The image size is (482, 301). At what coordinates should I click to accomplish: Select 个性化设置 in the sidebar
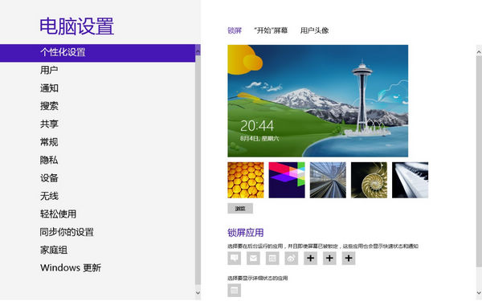click(97, 53)
